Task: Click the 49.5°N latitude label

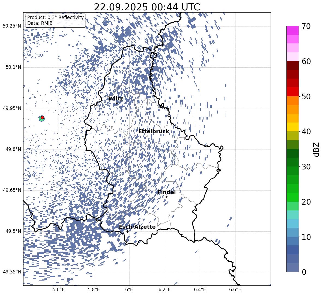Action: (x=13, y=231)
